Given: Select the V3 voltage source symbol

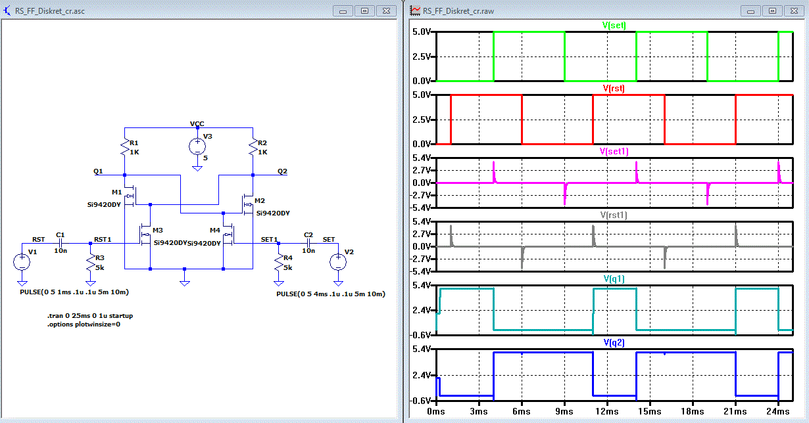Looking at the screenshot, I should click(197, 147).
